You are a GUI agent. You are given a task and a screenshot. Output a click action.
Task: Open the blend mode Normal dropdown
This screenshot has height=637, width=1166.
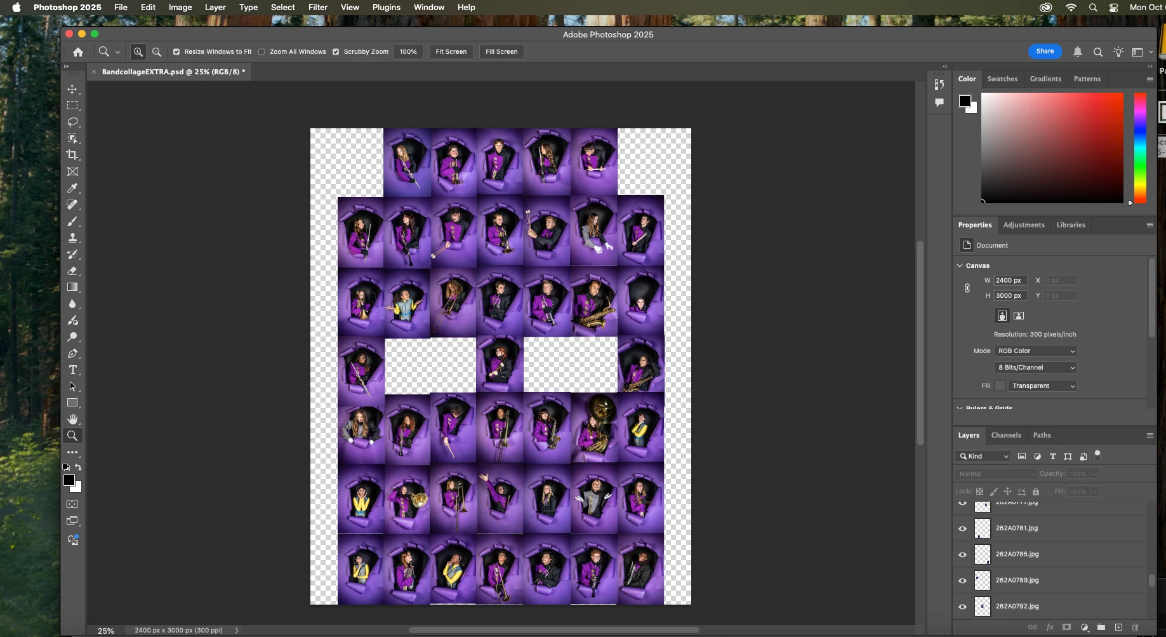pos(996,474)
